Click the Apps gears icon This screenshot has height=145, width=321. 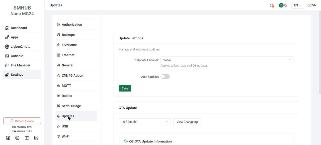click(x=7, y=37)
